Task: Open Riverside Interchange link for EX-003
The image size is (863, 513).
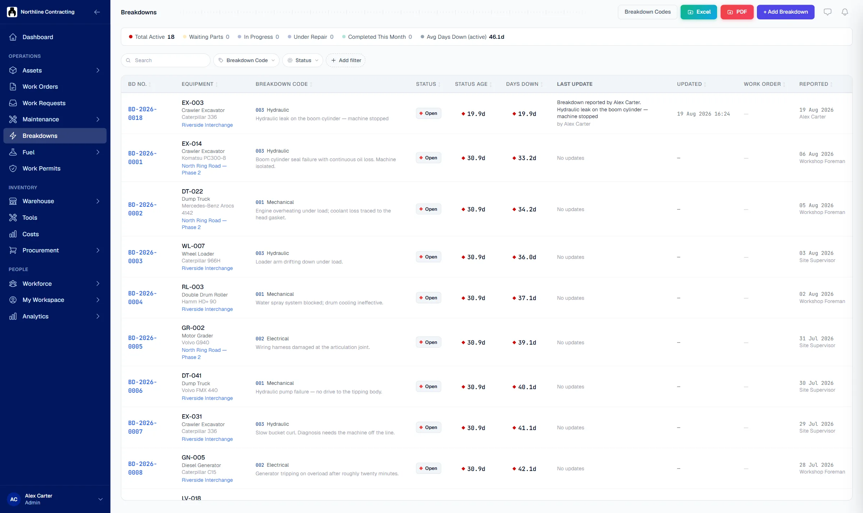Action: pos(207,125)
